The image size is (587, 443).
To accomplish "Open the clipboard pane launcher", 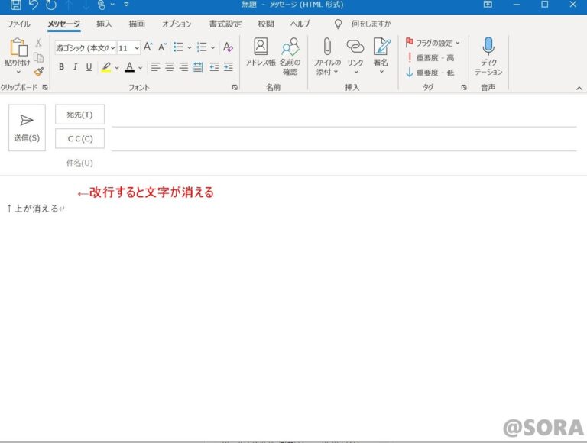I will (x=45, y=87).
